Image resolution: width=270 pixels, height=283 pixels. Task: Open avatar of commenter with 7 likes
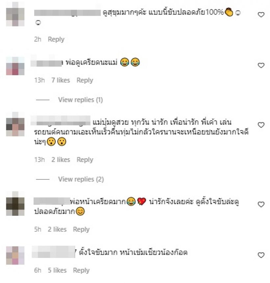(x=15, y=66)
